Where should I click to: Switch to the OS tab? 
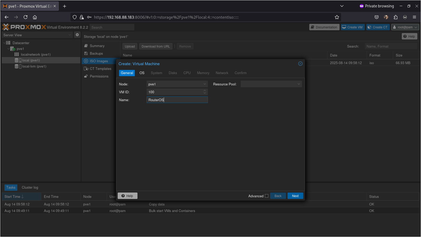point(142,73)
